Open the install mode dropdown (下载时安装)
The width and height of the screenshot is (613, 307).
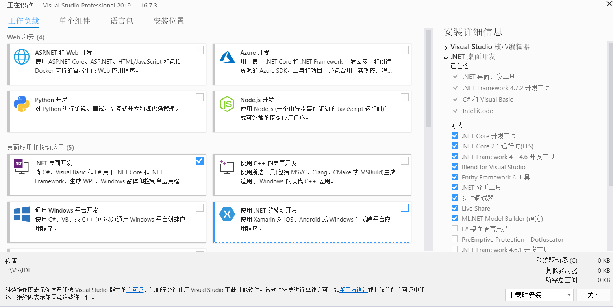[x=539, y=295]
